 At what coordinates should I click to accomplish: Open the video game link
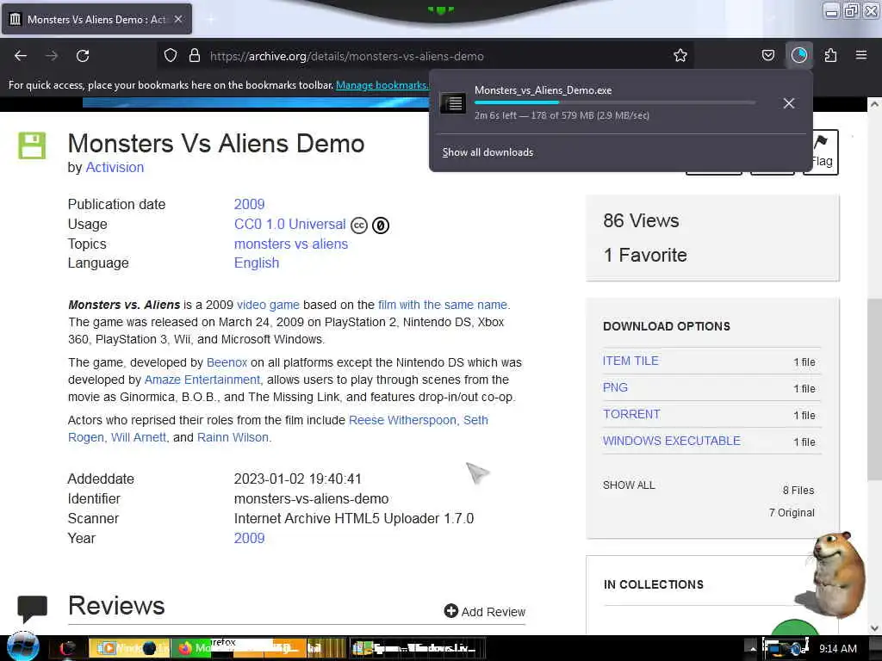click(x=269, y=305)
